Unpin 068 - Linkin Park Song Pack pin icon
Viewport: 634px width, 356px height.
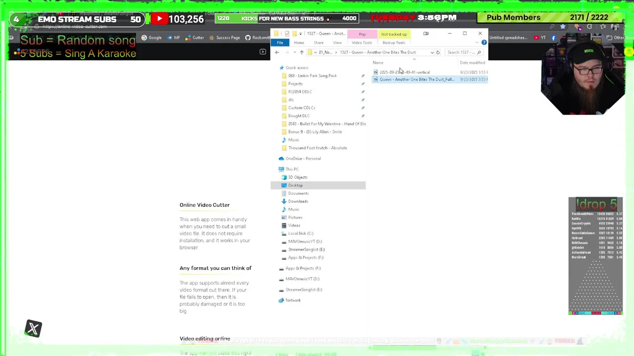coord(363,76)
